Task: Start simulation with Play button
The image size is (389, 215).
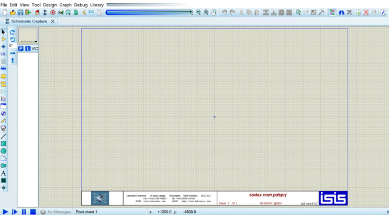Action: point(6,211)
